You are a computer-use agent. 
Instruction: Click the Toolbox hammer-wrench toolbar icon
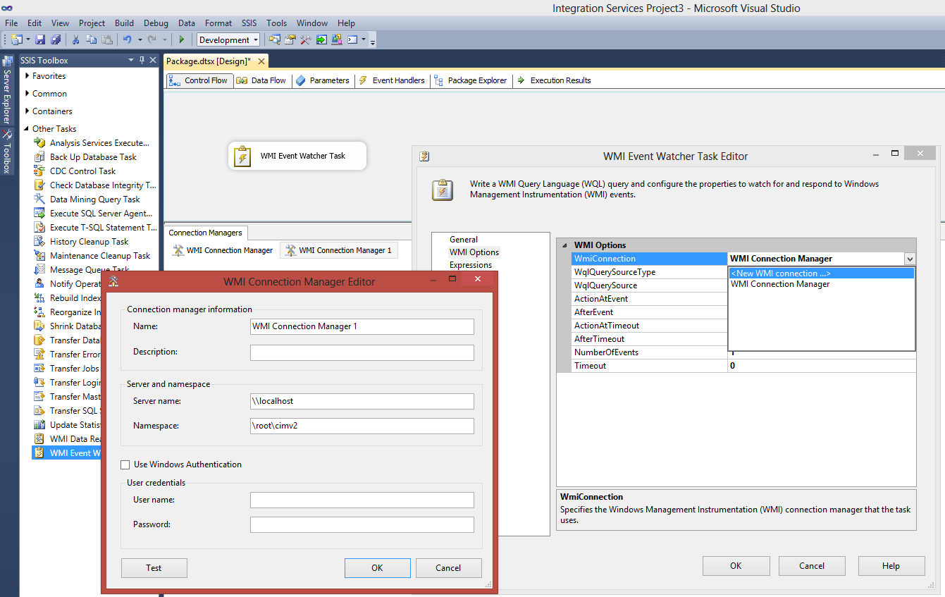point(306,39)
